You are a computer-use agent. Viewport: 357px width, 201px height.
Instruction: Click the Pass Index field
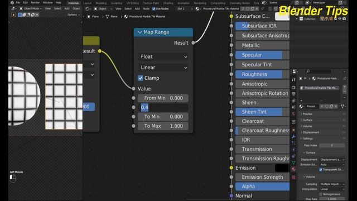coord(332,145)
